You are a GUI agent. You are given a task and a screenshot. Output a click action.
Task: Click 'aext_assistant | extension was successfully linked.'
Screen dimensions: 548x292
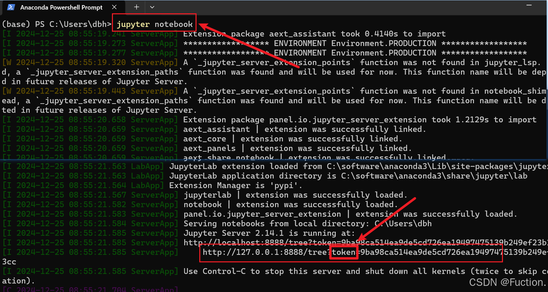pos(305,129)
